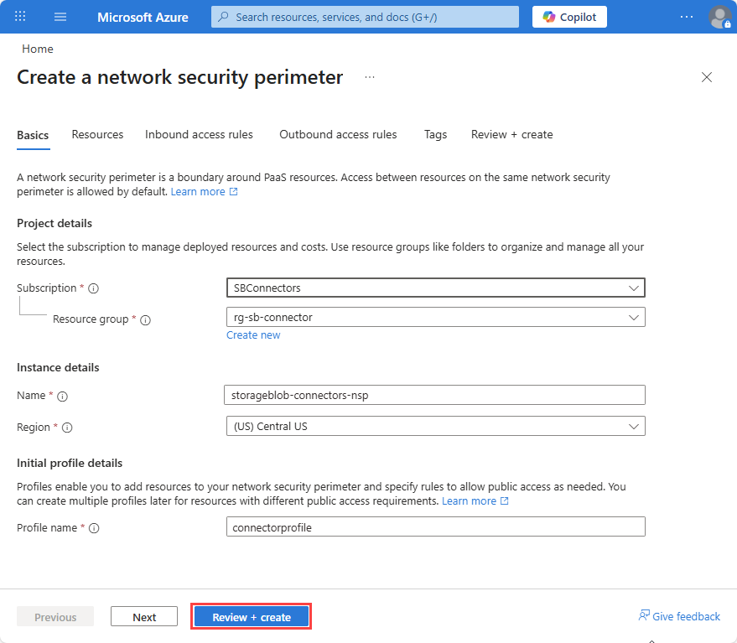The height and width of the screenshot is (643, 737).
Task: Click the Region info icon
Action: click(67, 428)
